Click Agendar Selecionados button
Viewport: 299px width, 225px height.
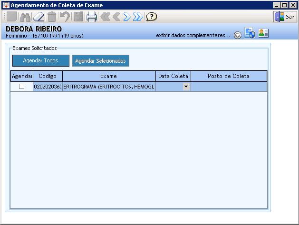101,61
